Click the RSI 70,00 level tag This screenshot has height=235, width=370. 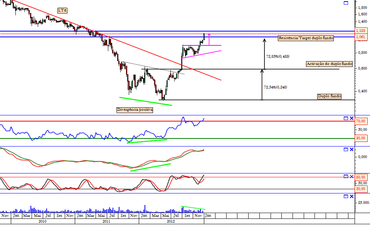(361, 121)
